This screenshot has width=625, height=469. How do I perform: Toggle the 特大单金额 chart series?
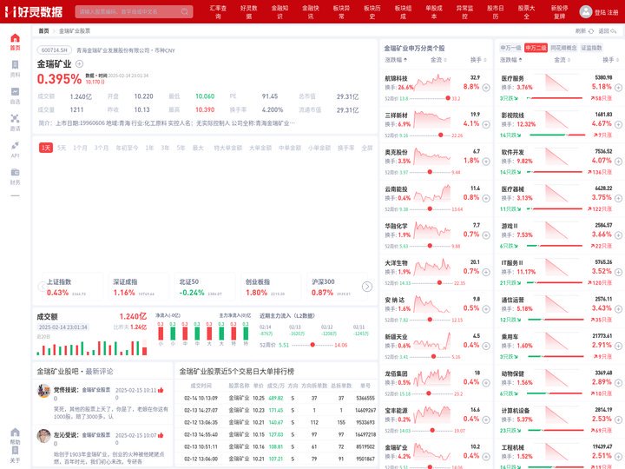(x=228, y=148)
